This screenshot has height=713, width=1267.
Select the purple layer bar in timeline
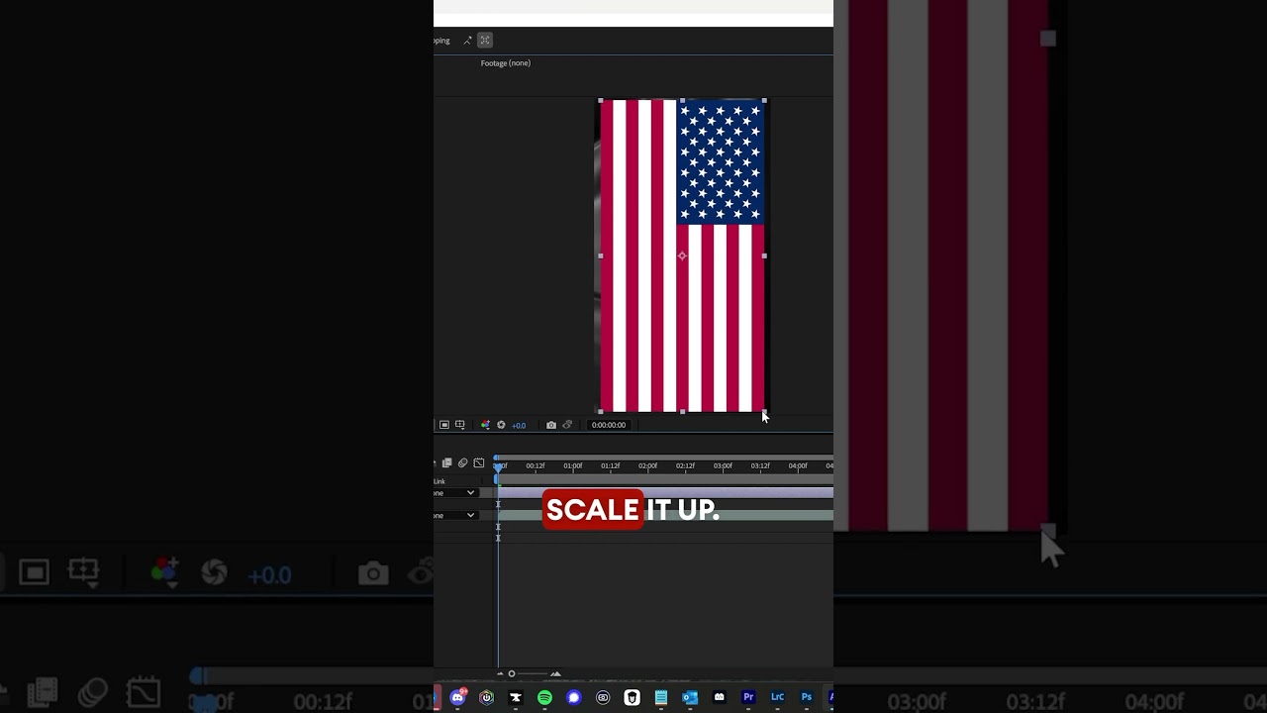[x=665, y=492]
